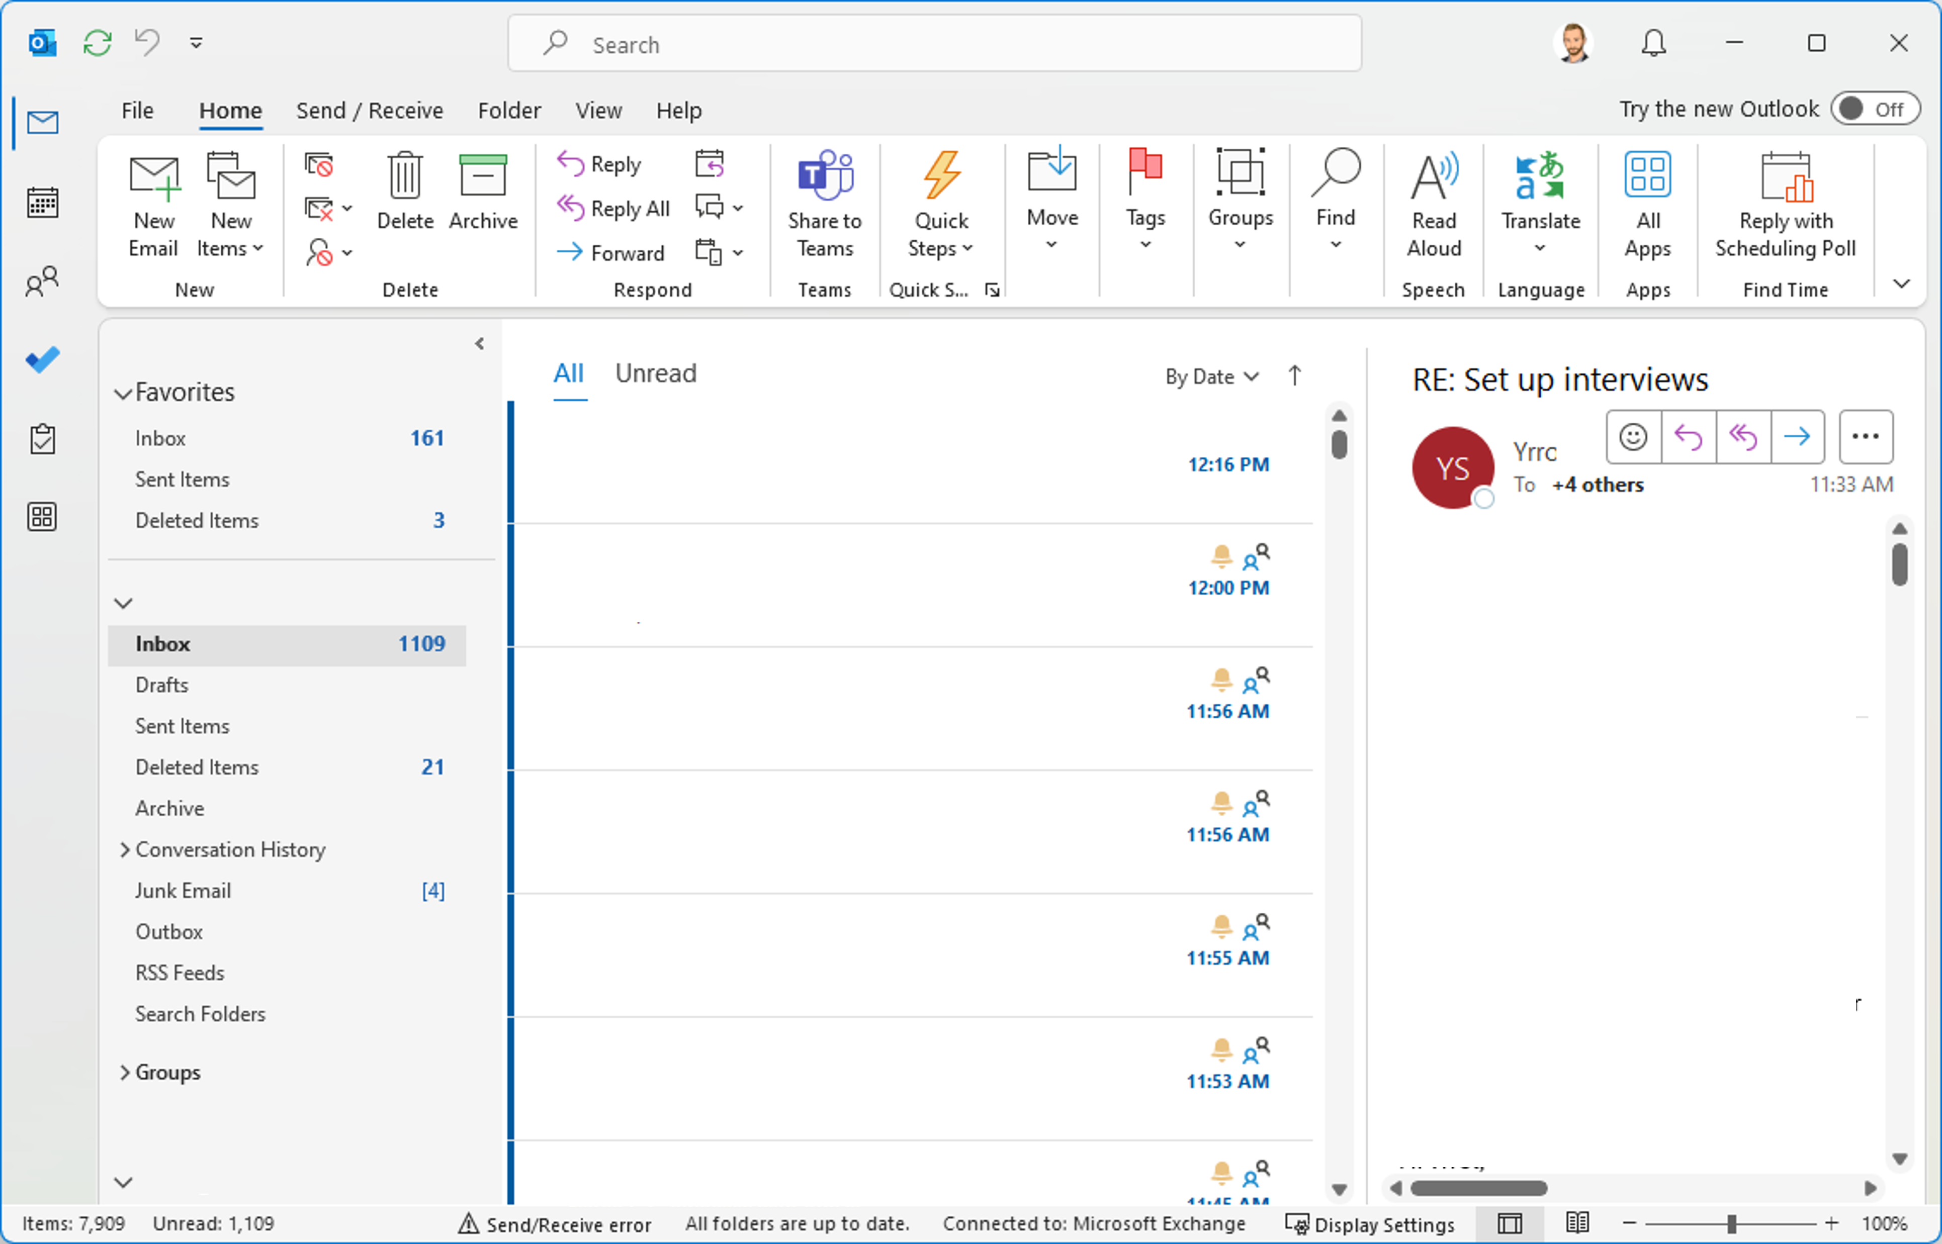Switch to Normal view in status bar
The height and width of the screenshot is (1244, 1942).
1509,1224
